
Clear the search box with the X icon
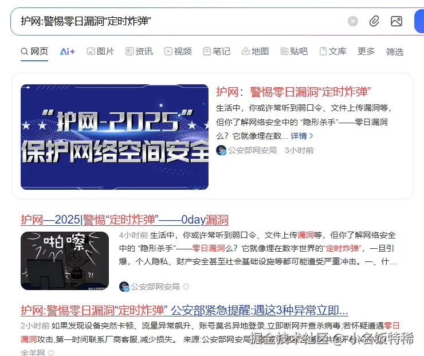(x=352, y=21)
